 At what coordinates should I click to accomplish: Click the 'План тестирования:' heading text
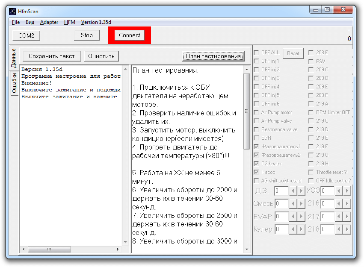(x=165, y=70)
